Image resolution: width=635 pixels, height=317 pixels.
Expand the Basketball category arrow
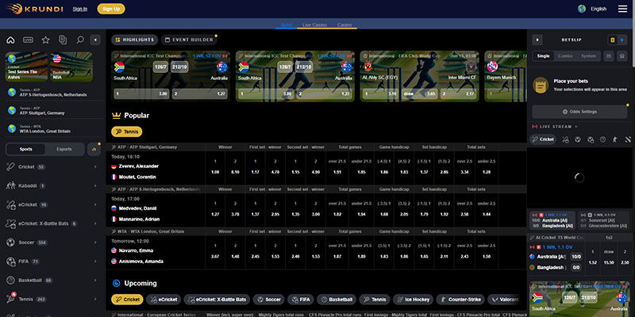click(95, 281)
